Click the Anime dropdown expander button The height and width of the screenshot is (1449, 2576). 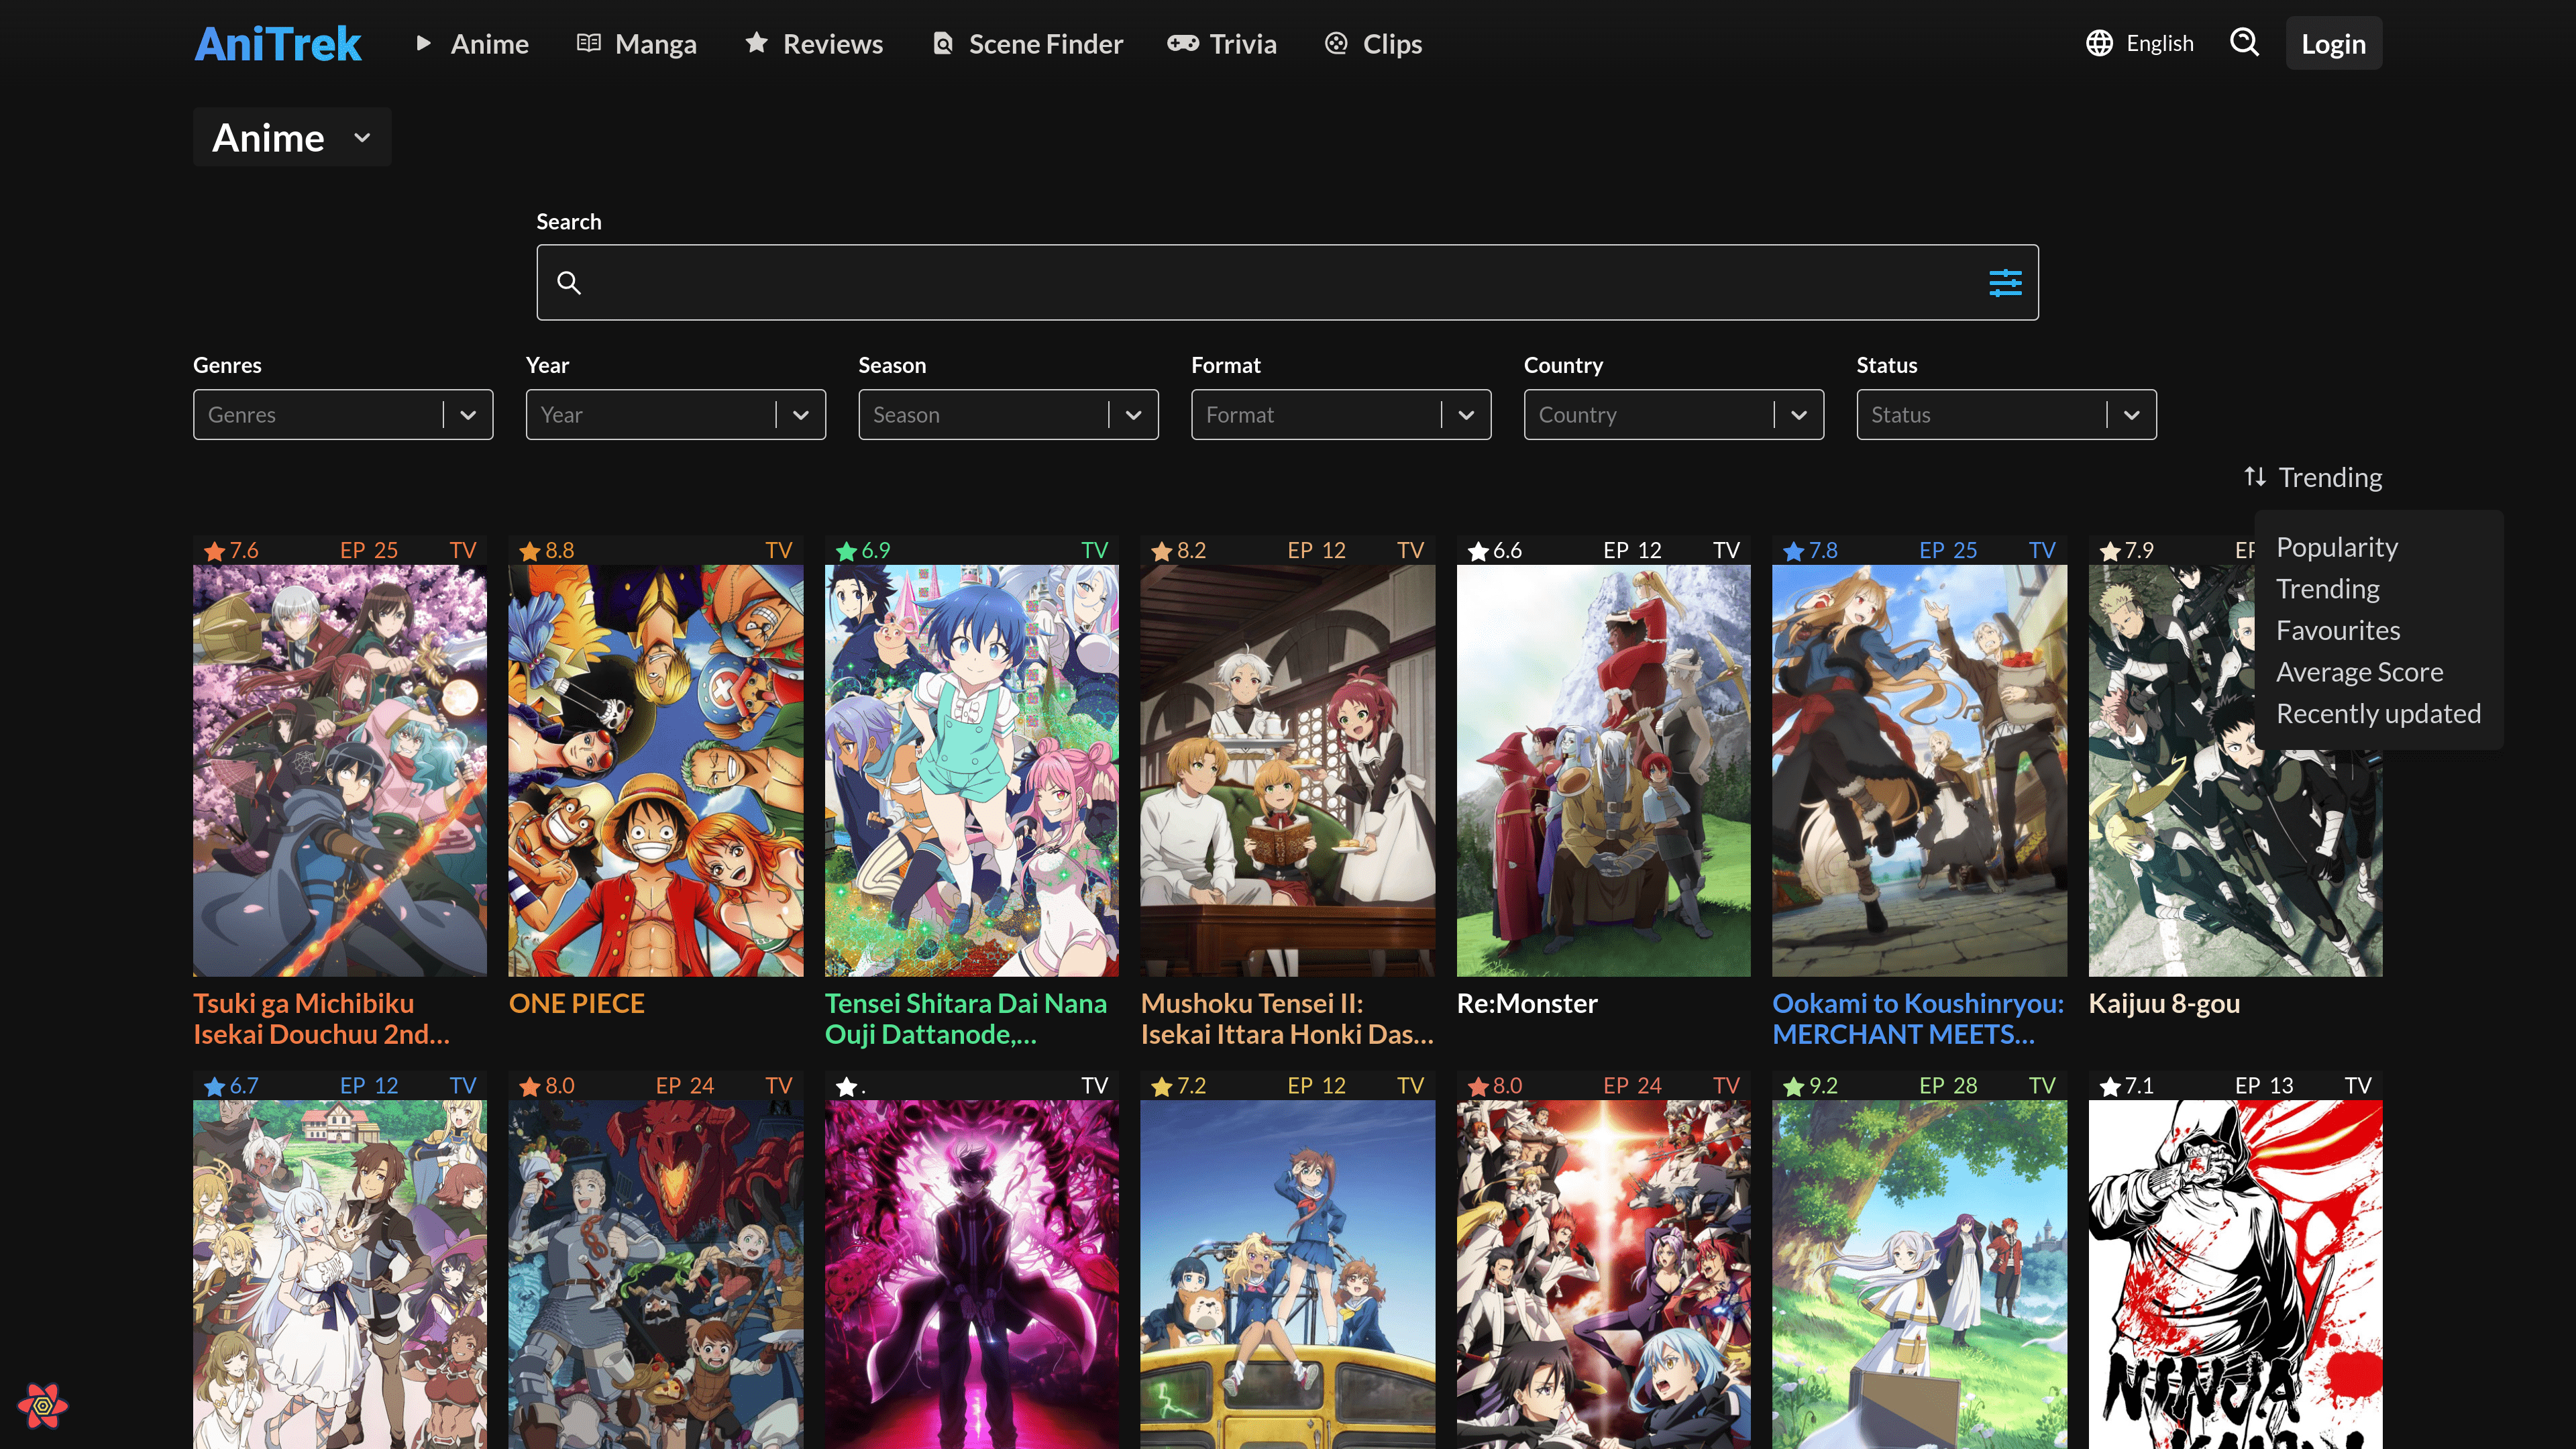[x=363, y=136]
